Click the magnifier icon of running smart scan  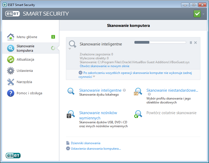tap(72, 44)
